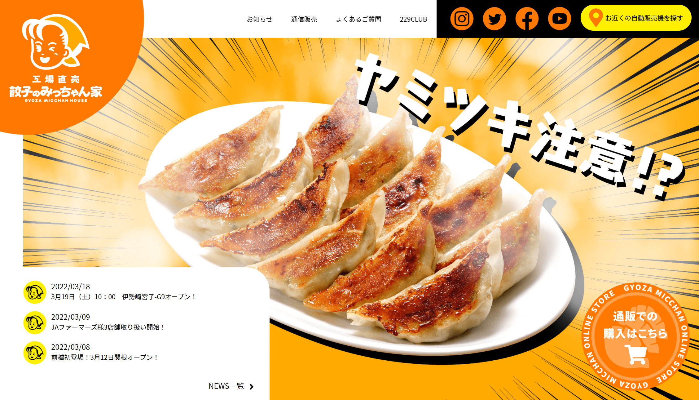Open the YouTube channel icon
699x400 pixels.
tap(559, 19)
